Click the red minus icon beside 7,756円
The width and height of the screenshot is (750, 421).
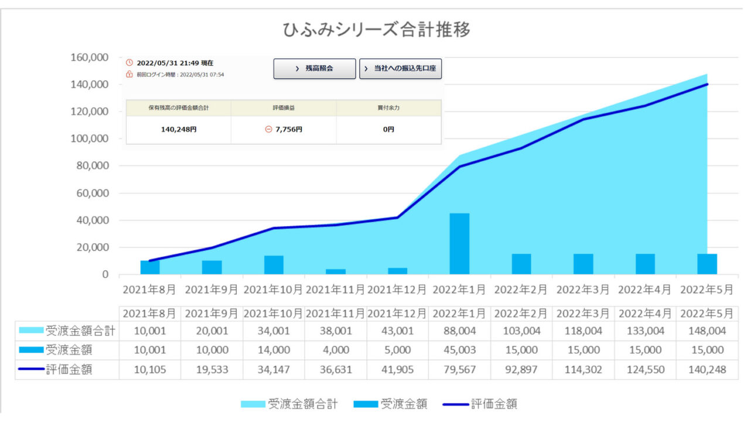269,129
